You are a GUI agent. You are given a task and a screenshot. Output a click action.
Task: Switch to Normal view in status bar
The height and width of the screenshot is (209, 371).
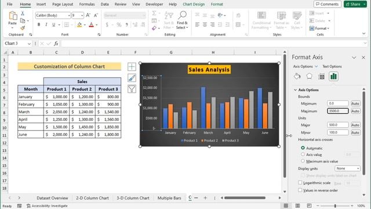(x=286, y=206)
